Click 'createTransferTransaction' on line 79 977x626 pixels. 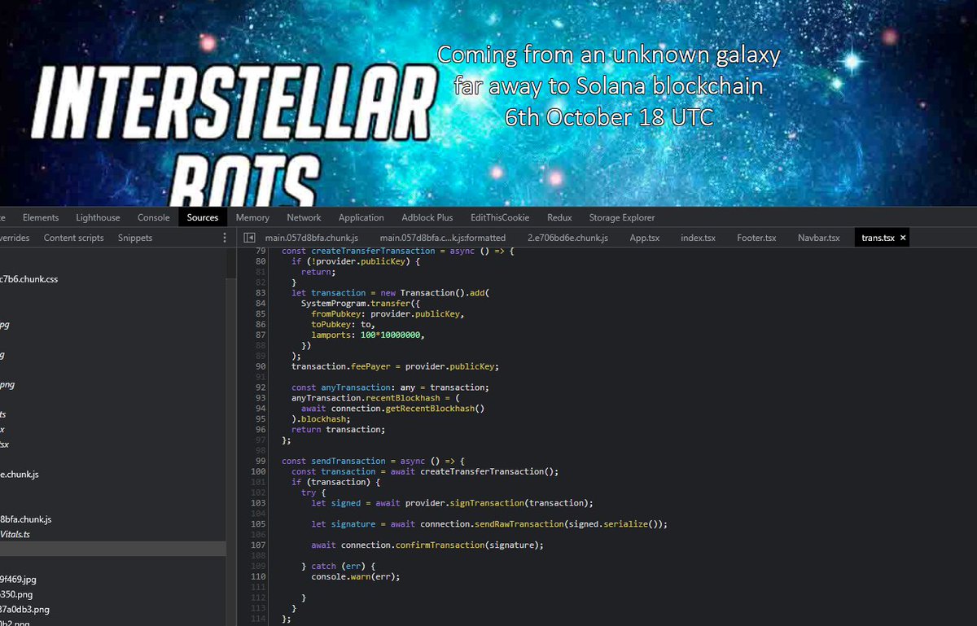click(x=373, y=251)
